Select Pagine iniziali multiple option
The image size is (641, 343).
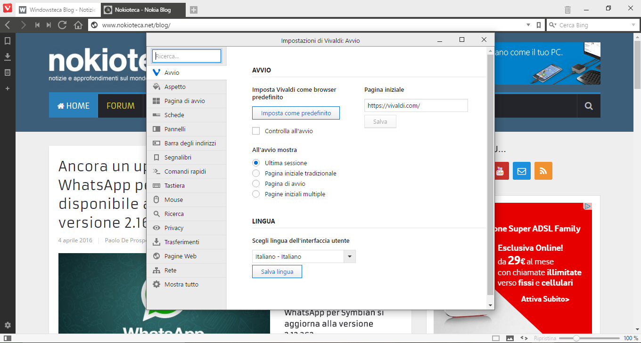point(256,194)
